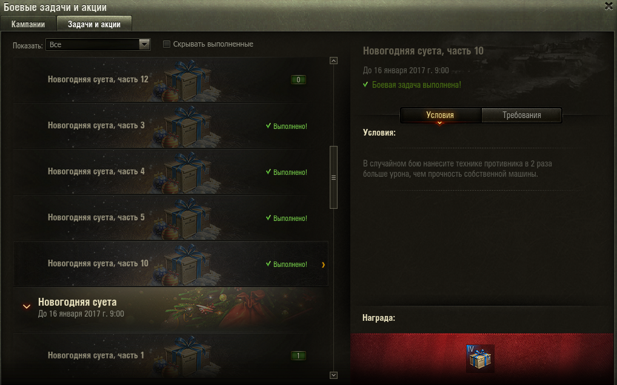
Task: Click the green counter badge on часть 12
Action: point(298,80)
